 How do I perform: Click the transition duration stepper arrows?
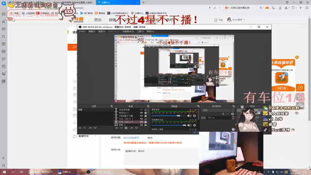[x=233, y=118]
